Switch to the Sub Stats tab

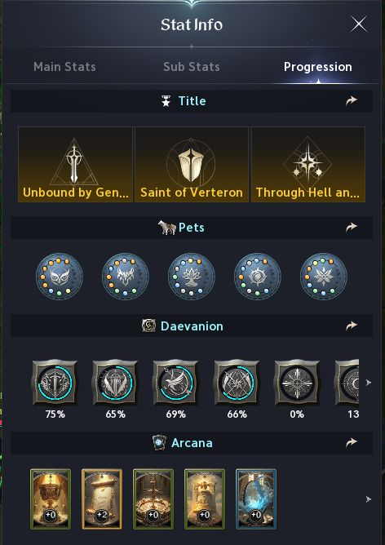coord(192,67)
